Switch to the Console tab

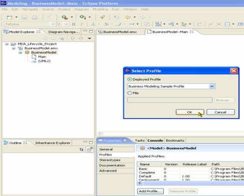tap(155, 140)
